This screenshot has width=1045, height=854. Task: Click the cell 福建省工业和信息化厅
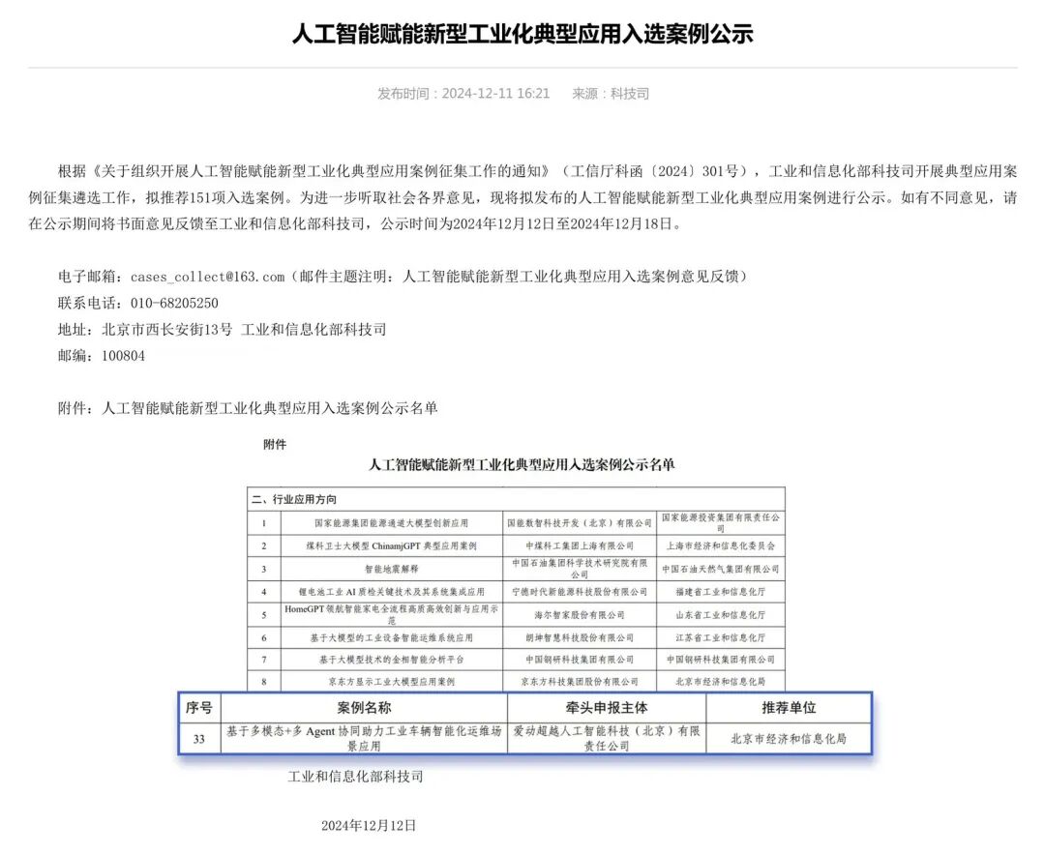[721, 592]
